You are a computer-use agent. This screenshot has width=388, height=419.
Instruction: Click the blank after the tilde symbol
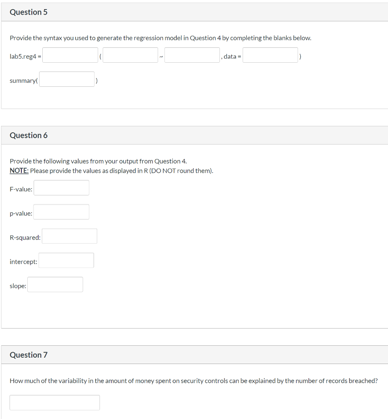(192, 55)
